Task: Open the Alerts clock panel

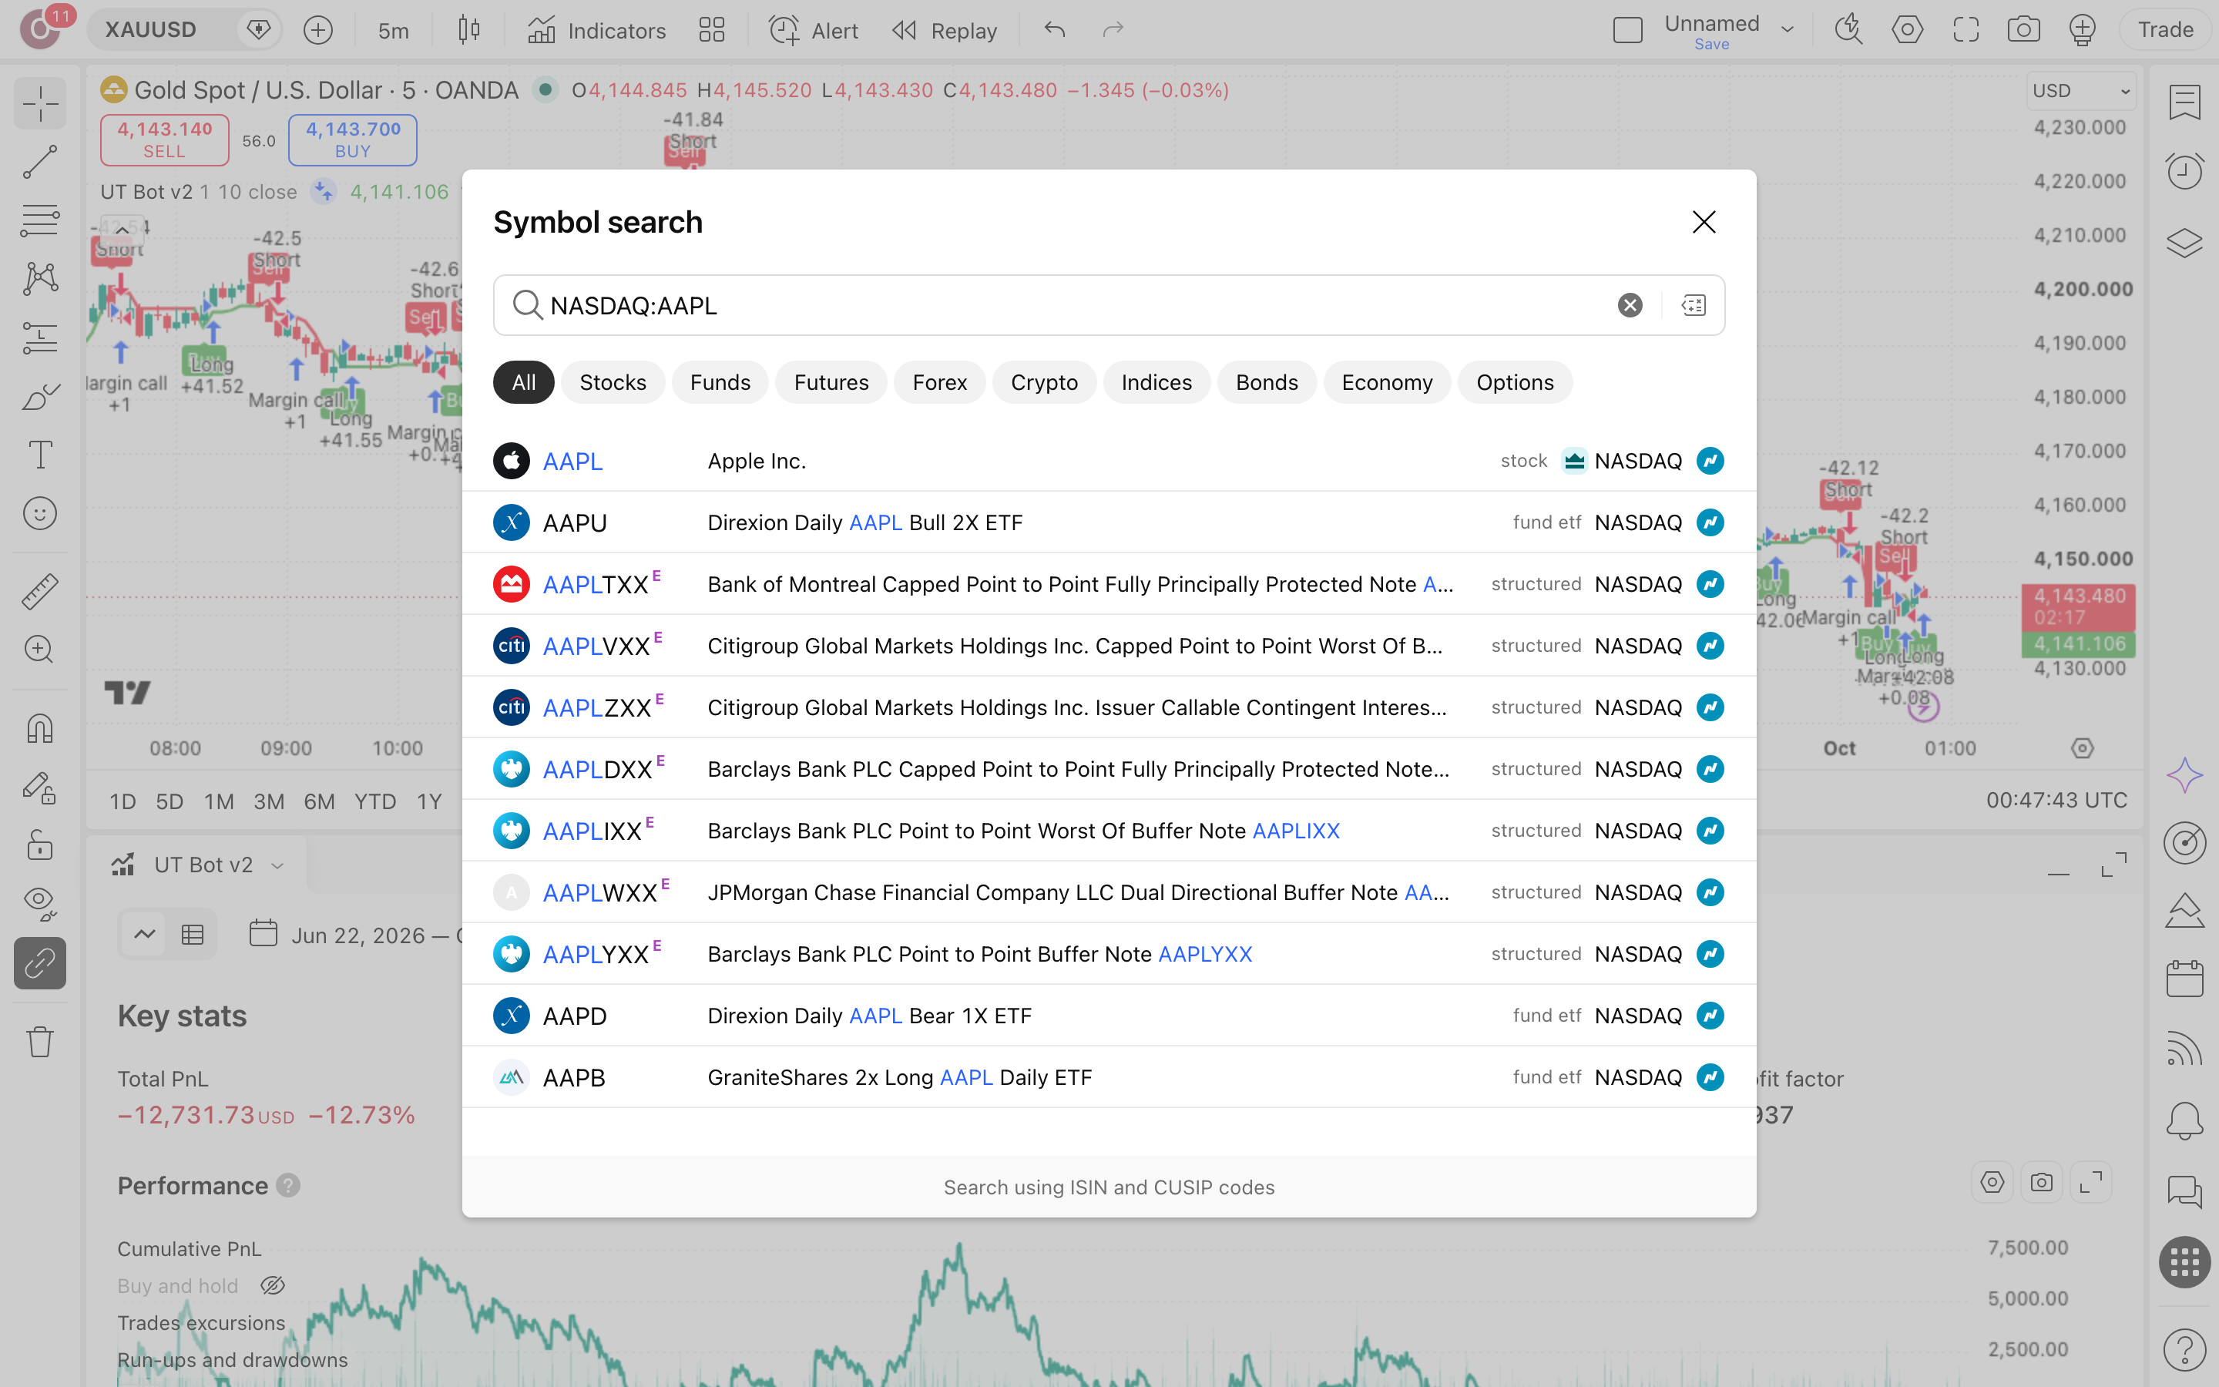Action: coord(2184,172)
